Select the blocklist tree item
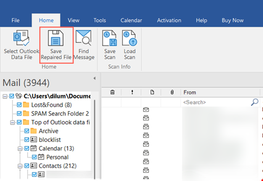Image resolution: width=263 pixels, height=181 pixels. coord(50,139)
